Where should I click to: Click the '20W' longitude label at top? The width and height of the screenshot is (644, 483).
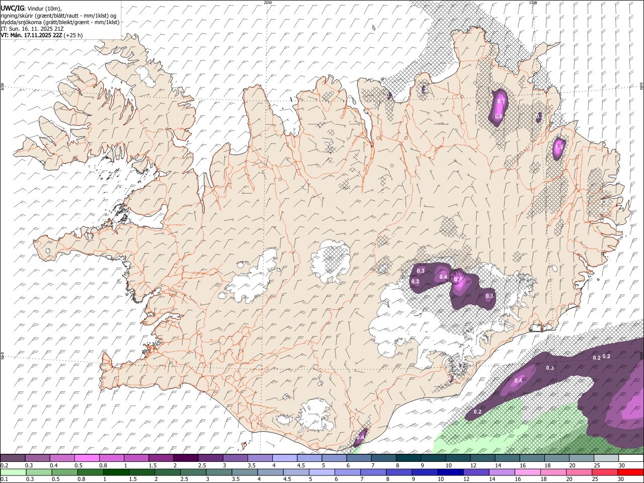click(268, 3)
